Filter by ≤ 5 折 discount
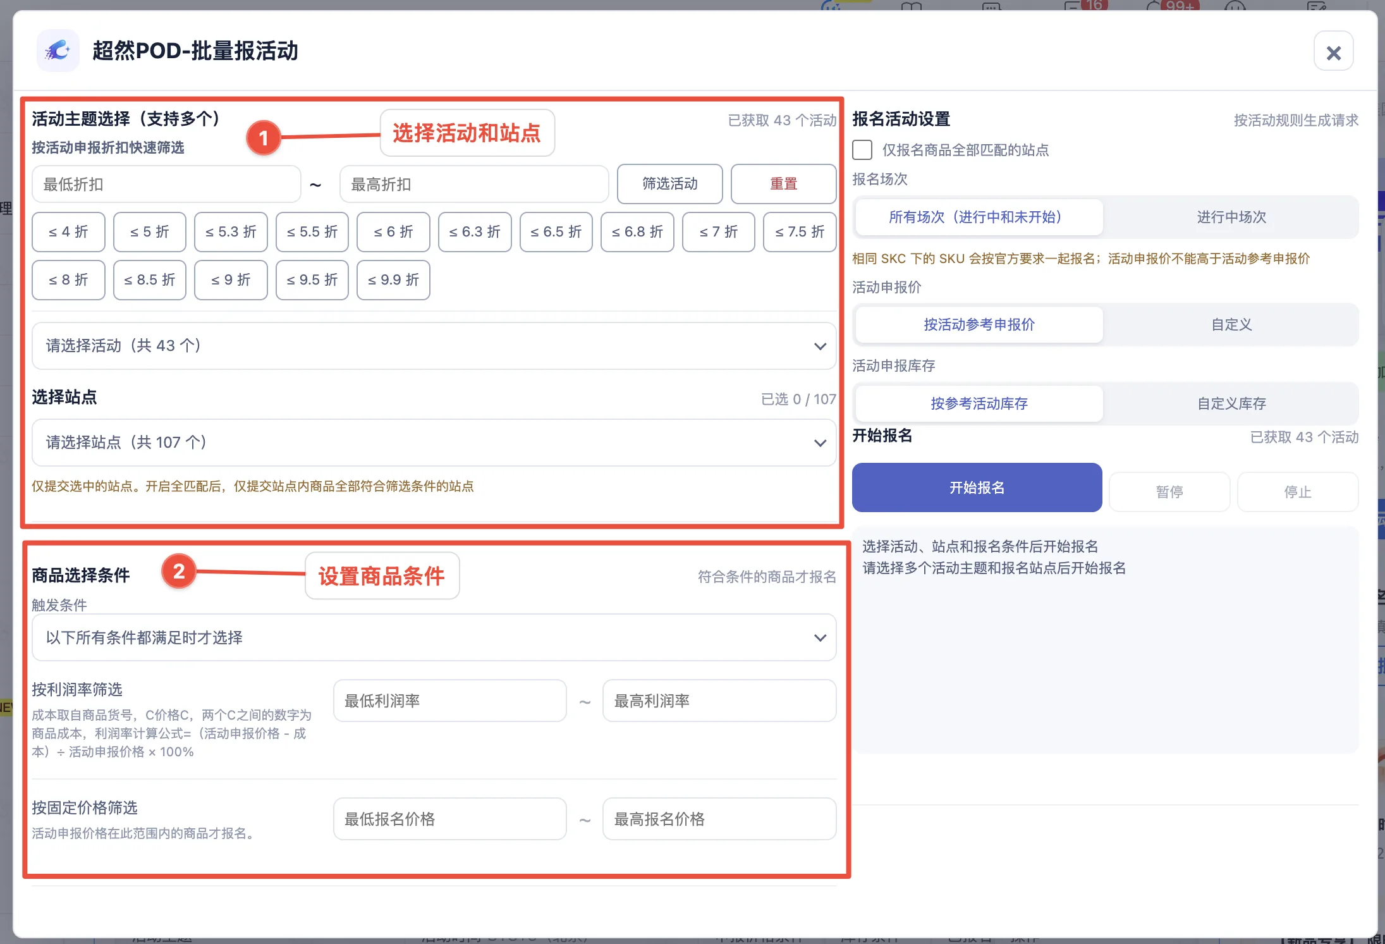This screenshot has width=1385, height=944. (150, 232)
